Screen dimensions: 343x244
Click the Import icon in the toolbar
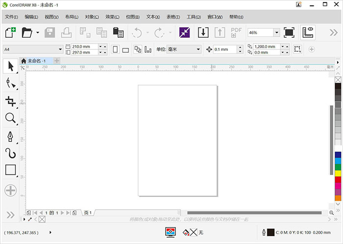(203, 33)
